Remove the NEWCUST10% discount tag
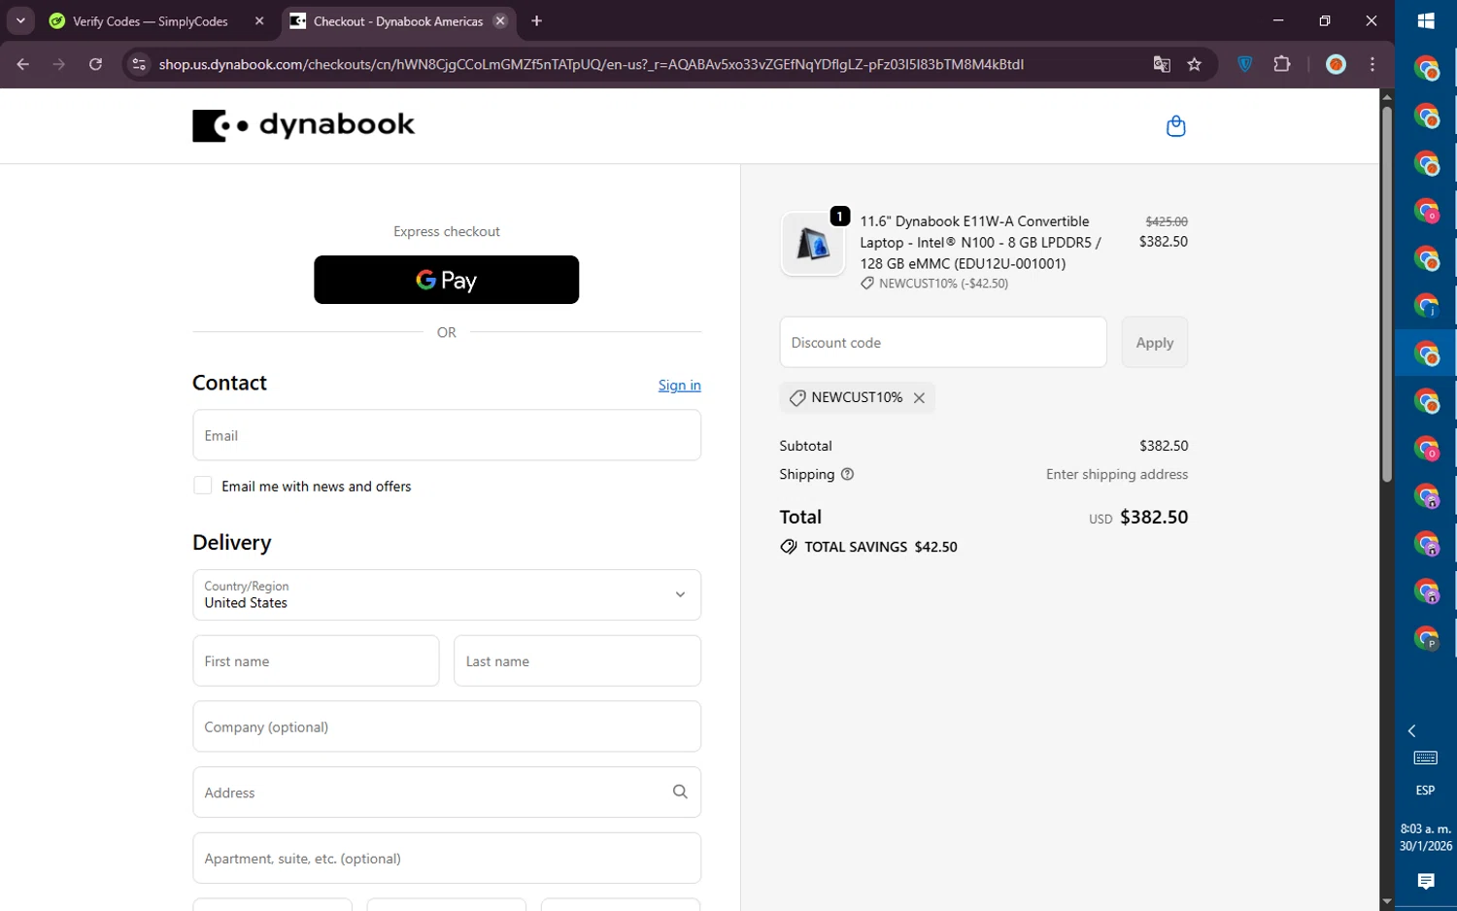 [x=919, y=398]
